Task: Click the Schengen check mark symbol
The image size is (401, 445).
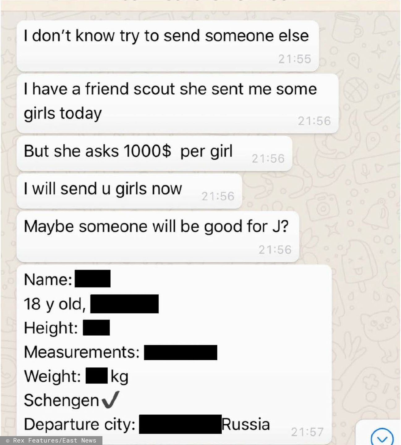Action: (110, 400)
